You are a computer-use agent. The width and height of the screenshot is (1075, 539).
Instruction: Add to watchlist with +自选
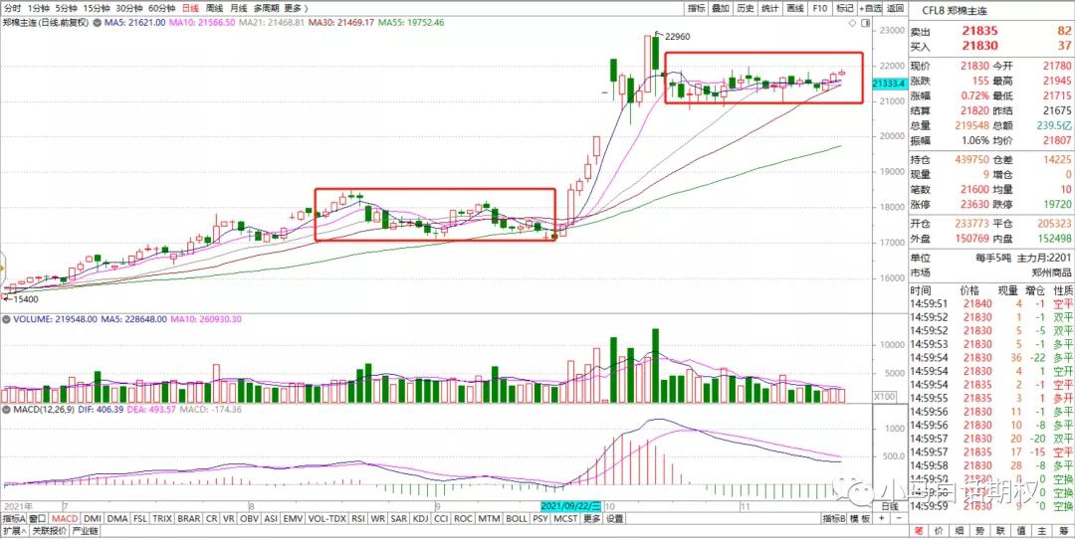click(x=871, y=7)
